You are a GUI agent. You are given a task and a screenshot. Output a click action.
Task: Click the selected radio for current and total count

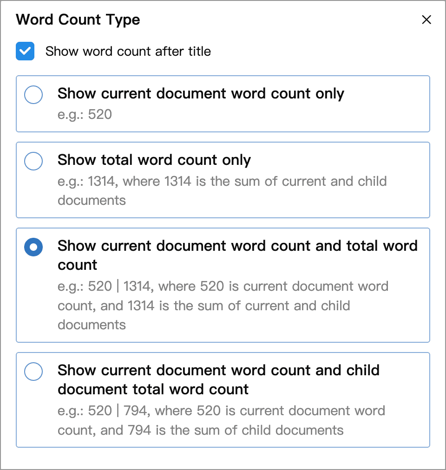click(x=33, y=247)
